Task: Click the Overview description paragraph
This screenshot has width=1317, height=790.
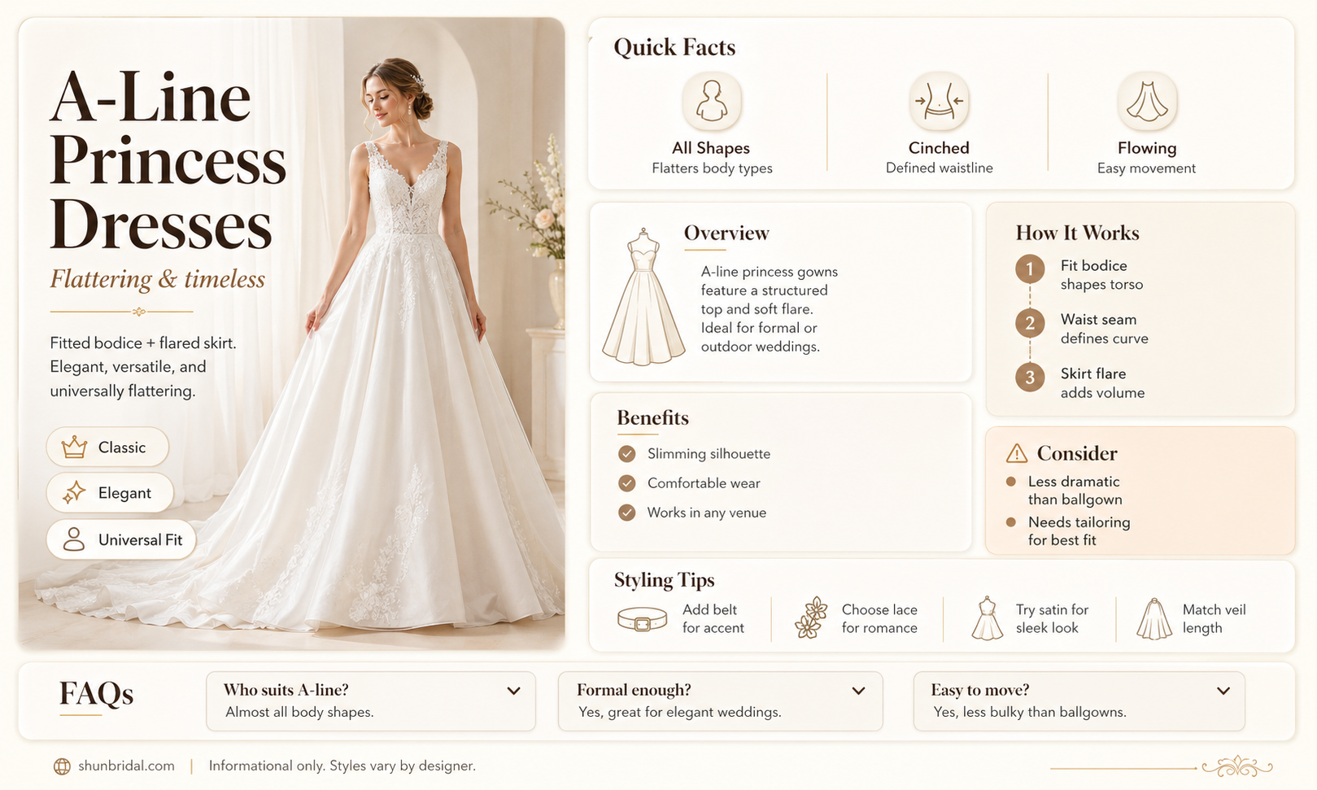Action: pyautogui.click(x=770, y=309)
